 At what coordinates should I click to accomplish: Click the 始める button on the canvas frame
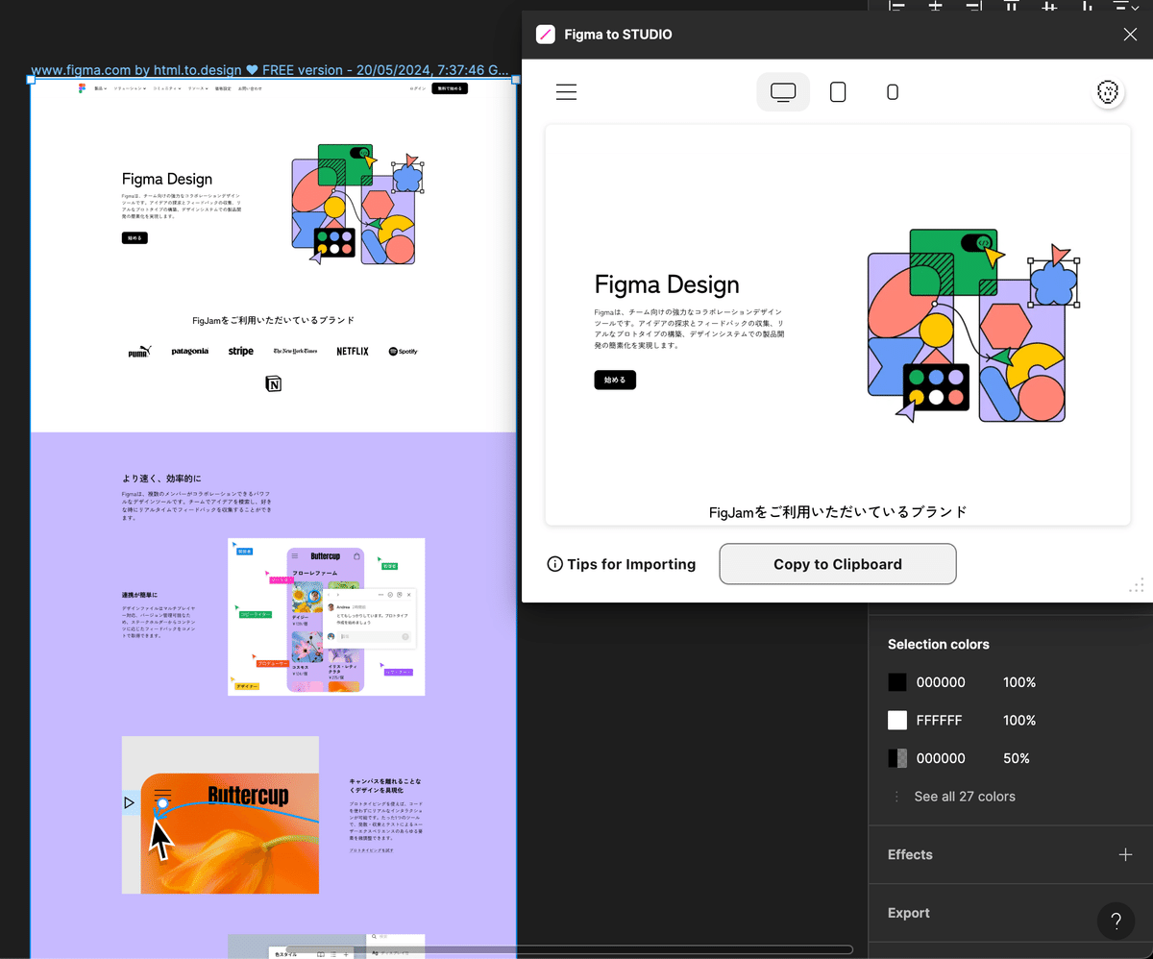135,237
